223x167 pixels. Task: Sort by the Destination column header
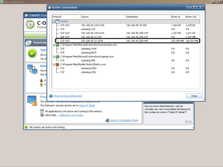tap(148, 17)
